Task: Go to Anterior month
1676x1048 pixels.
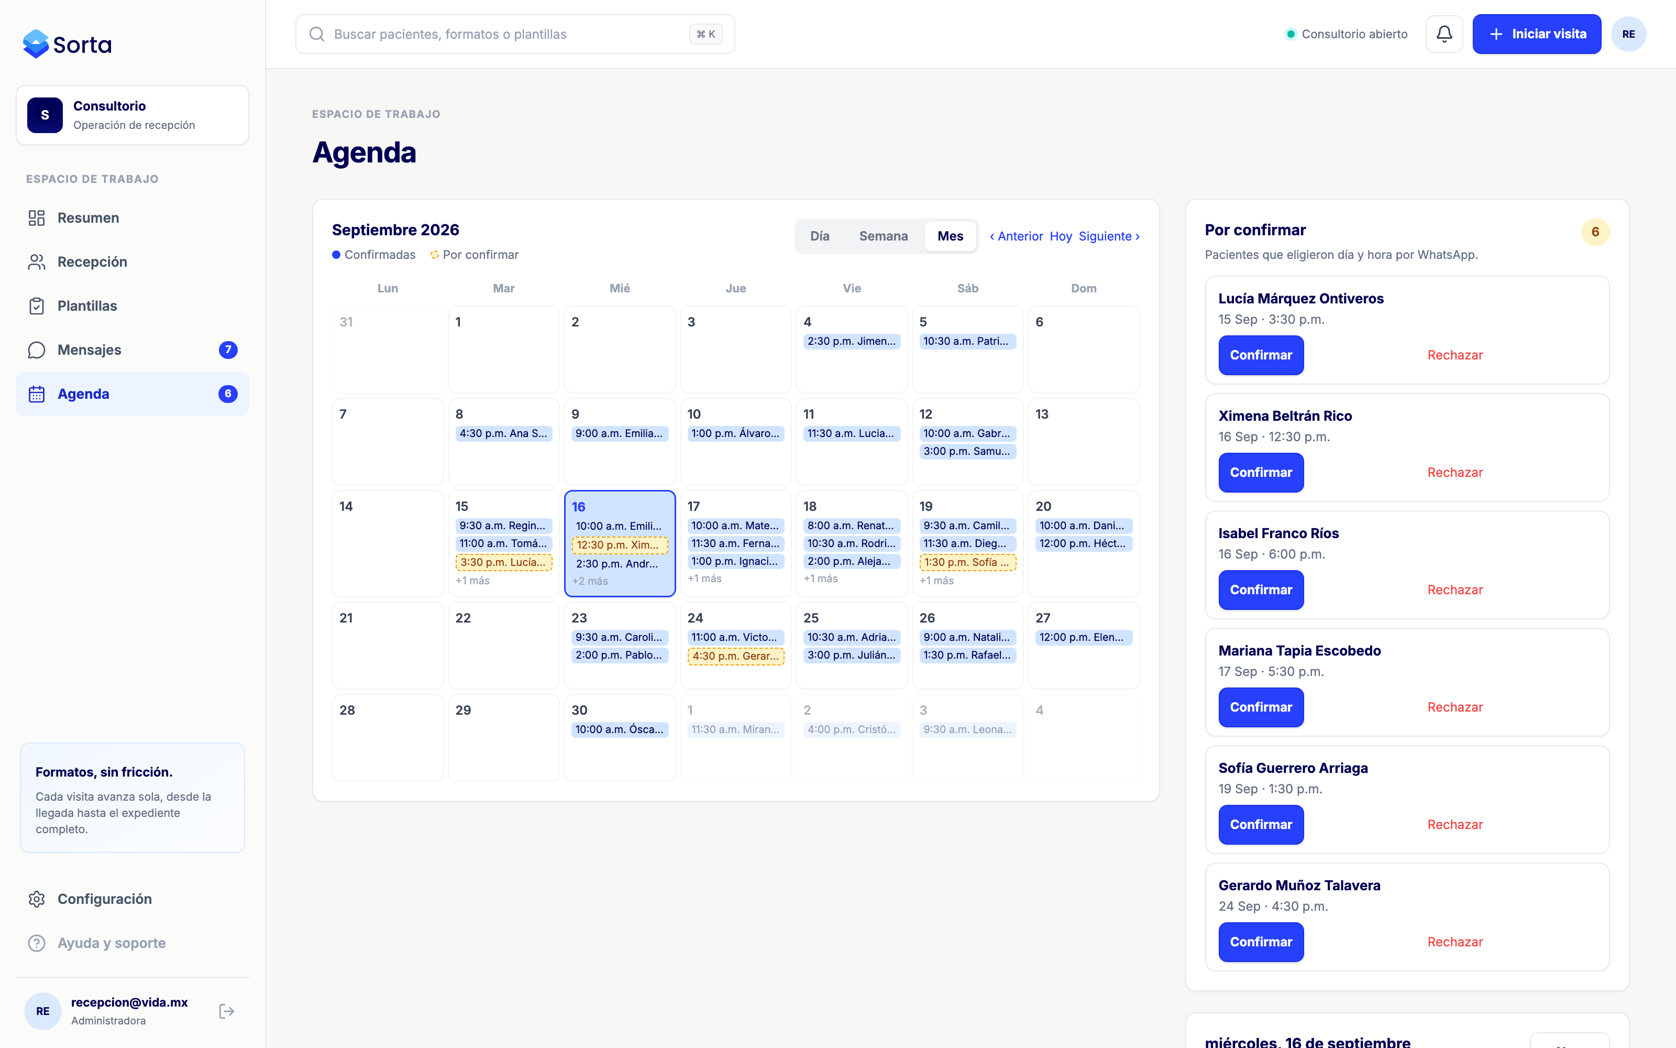Action: (1016, 236)
